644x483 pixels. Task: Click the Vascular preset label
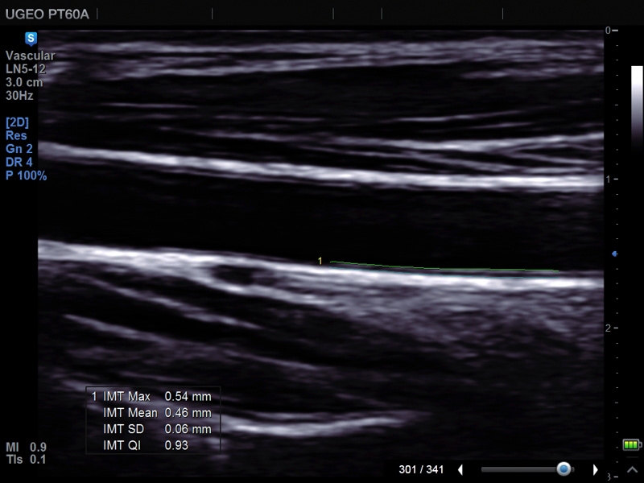coord(30,56)
